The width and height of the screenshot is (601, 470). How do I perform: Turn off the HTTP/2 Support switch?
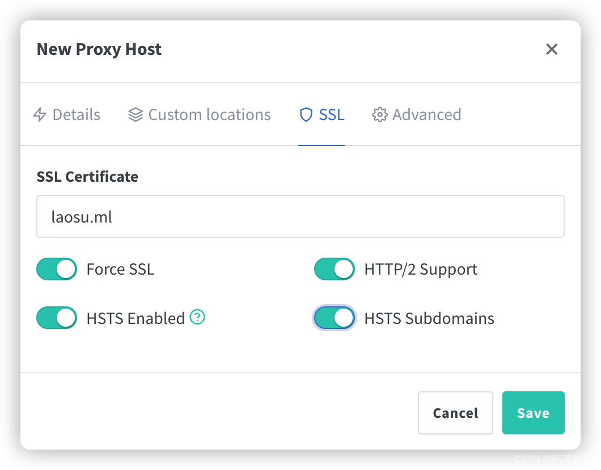click(334, 269)
